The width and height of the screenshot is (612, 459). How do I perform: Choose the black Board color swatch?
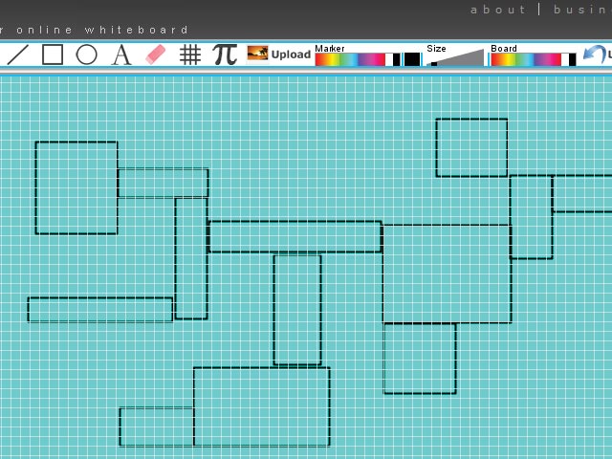tap(573, 59)
